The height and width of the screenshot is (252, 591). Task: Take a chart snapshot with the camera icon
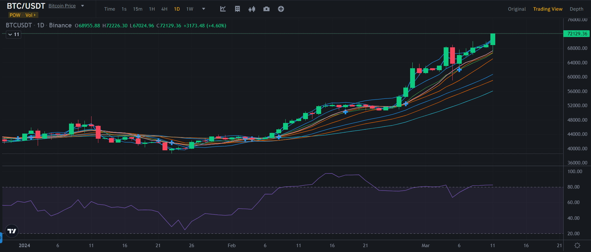(x=266, y=9)
